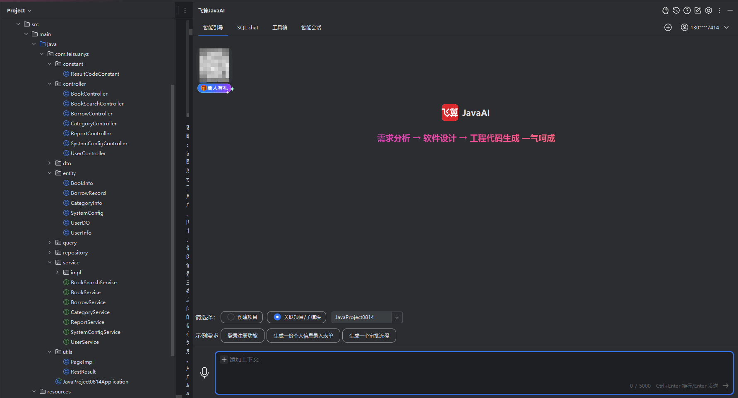Switch to the 工具箱 tab
Screen dimensions: 738x398
(279, 27)
